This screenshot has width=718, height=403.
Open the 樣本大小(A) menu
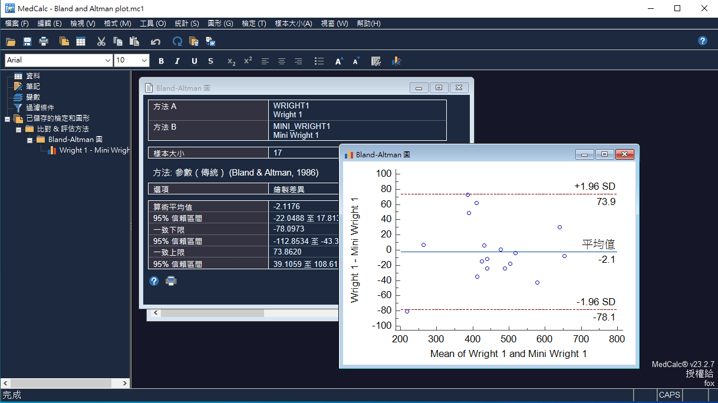[x=294, y=24]
